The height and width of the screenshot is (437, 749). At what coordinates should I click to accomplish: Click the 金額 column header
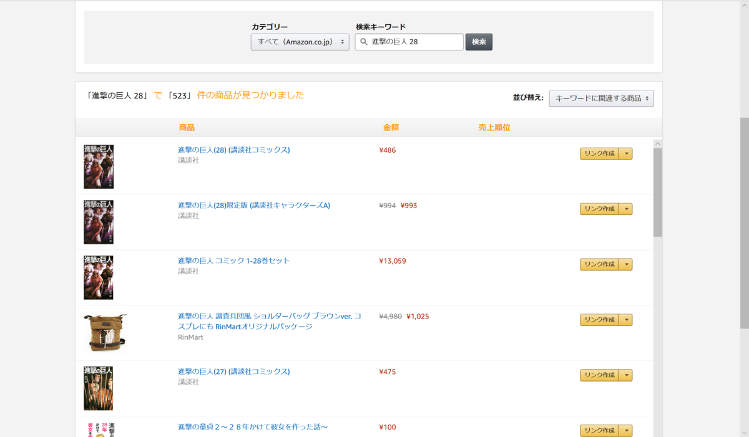point(391,127)
